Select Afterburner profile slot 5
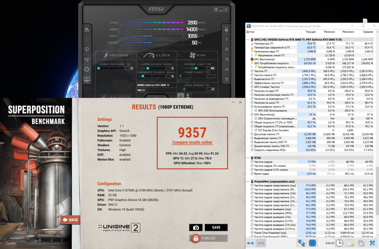The height and width of the screenshot is (249, 379). pyautogui.click(x=226, y=79)
